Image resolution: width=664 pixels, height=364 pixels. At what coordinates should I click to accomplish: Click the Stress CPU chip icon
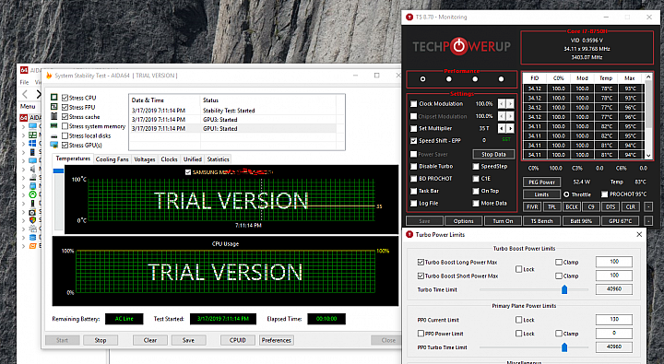54,98
